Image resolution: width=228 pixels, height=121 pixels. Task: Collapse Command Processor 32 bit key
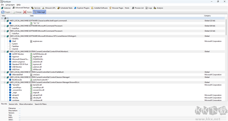[5, 31]
